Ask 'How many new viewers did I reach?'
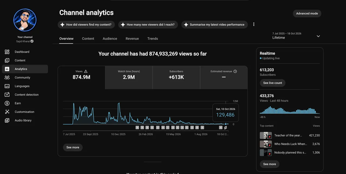 pos(148,25)
